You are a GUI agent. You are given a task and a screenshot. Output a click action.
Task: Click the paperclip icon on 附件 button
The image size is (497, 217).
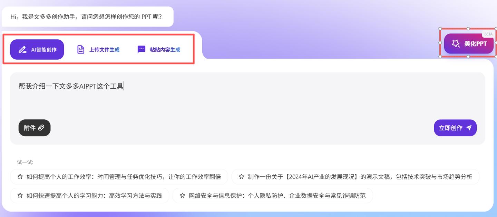coord(41,128)
